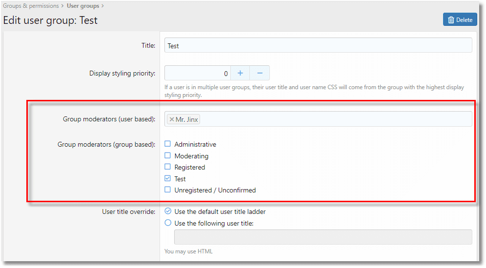Screen dimensions: 486x268
Task: Increase display styling priority with plus
Action: (x=240, y=73)
